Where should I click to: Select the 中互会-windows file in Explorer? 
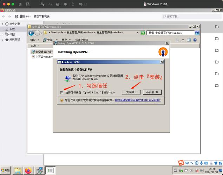point(42,57)
